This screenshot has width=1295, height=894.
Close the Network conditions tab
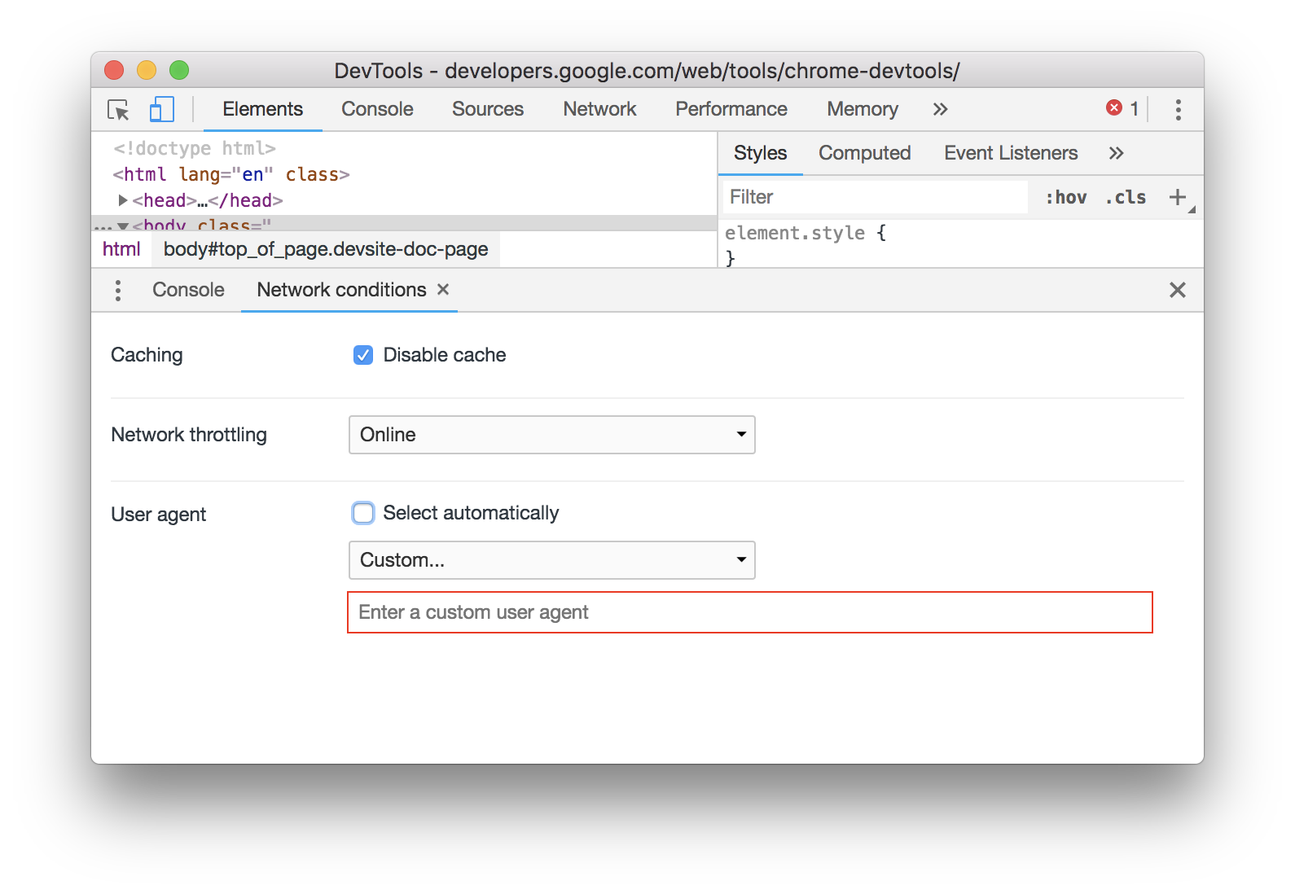click(443, 289)
